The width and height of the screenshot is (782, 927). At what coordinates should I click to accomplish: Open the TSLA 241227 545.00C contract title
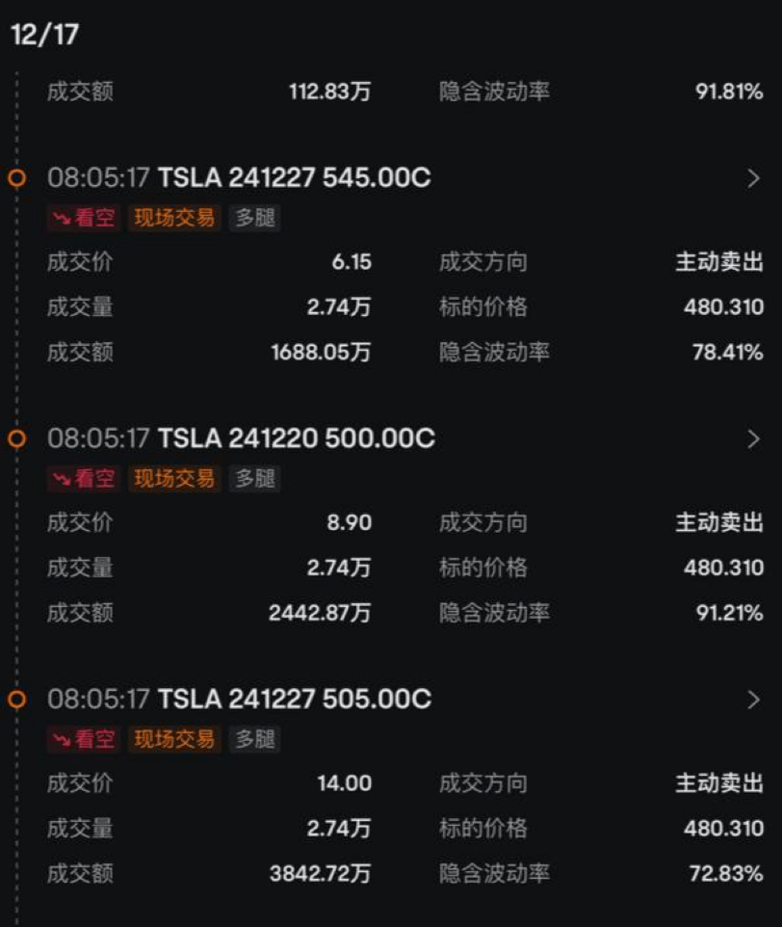point(294,178)
